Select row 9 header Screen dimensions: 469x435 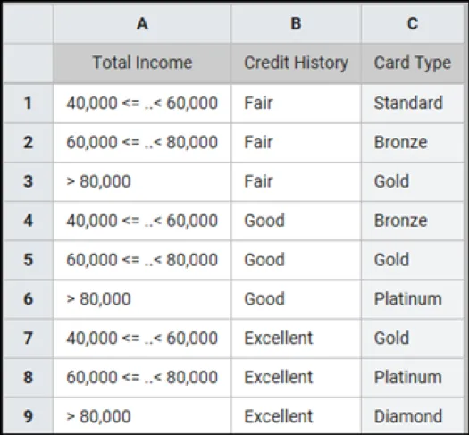28,416
